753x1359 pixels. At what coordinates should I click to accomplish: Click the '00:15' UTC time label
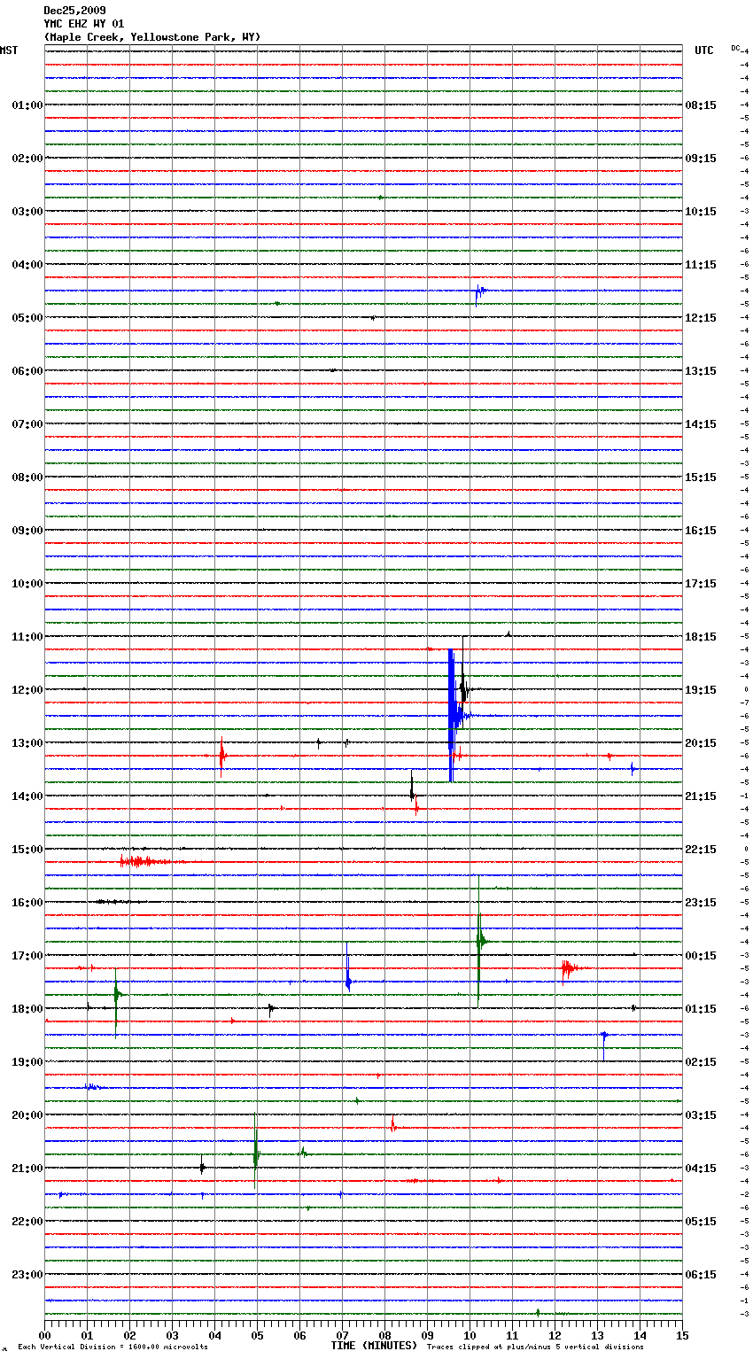[x=701, y=956]
